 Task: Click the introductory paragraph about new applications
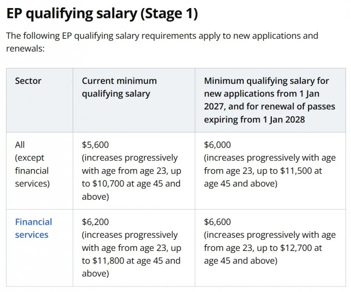tap(162, 42)
